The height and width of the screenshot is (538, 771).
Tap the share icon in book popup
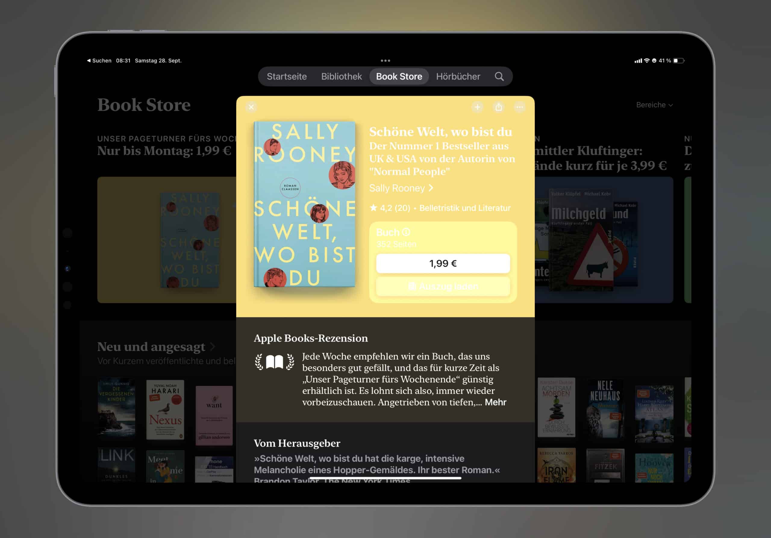499,107
